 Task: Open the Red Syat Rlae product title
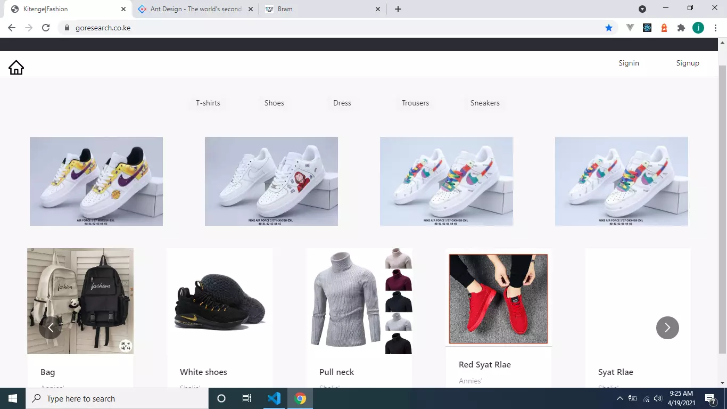[x=485, y=364]
